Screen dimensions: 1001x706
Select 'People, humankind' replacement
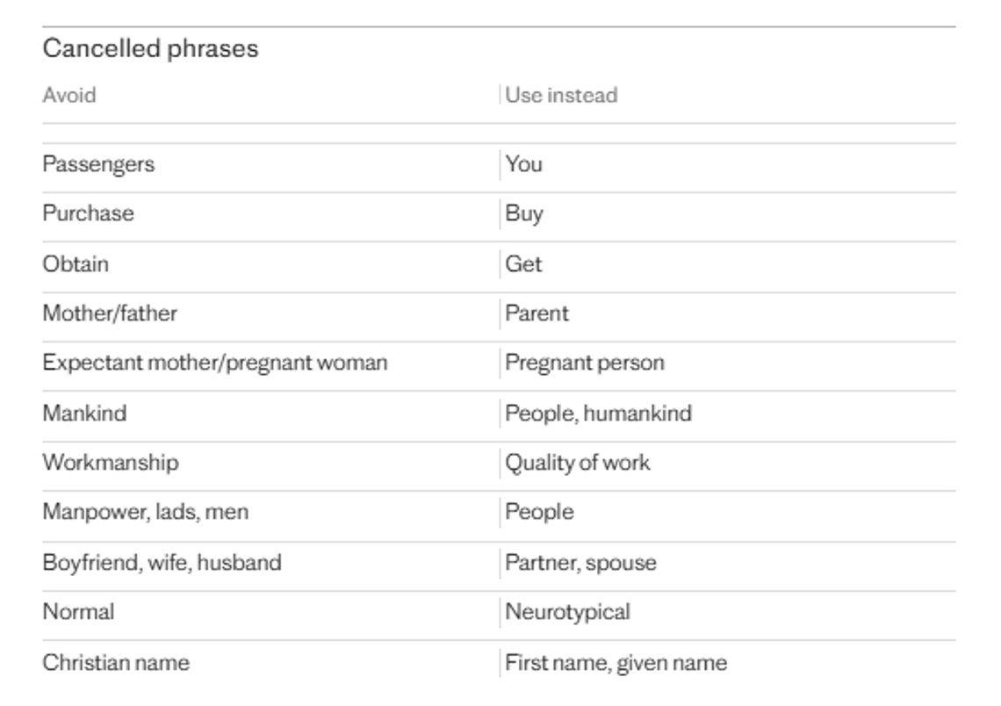[598, 414]
